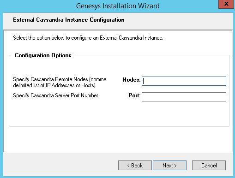
Task: Click the Specify Cassandra Remote Nodes description
Action: click(60, 82)
